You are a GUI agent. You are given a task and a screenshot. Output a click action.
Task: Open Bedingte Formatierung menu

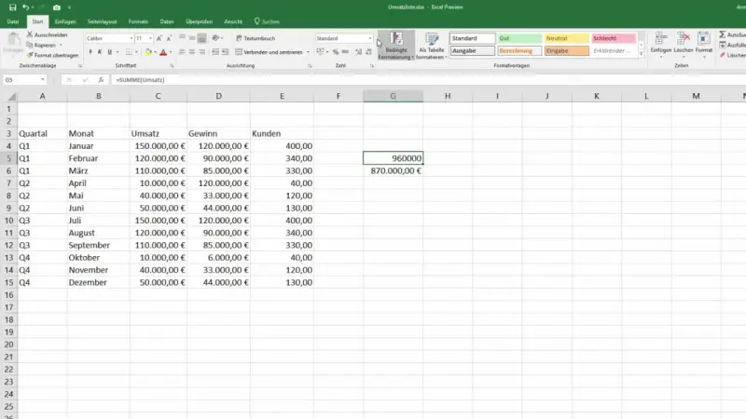tap(395, 46)
